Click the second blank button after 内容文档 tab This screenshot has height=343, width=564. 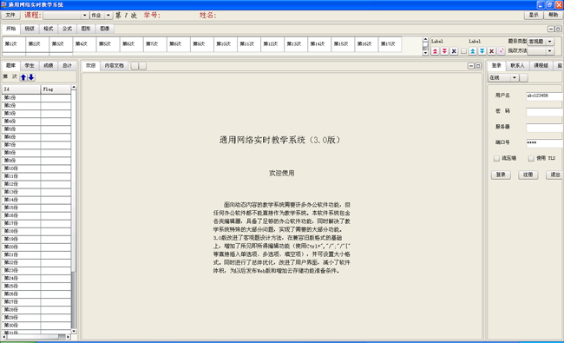tap(143, 66)
